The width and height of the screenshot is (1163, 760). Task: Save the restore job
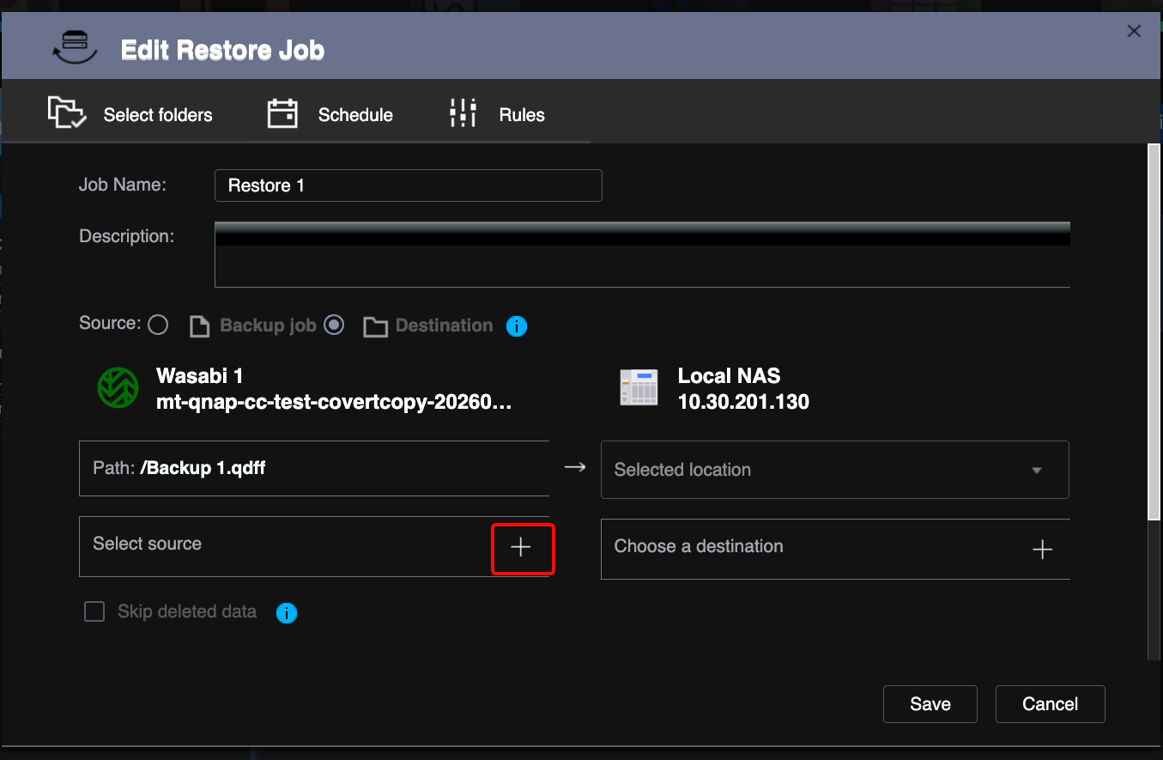coord(930,704)
